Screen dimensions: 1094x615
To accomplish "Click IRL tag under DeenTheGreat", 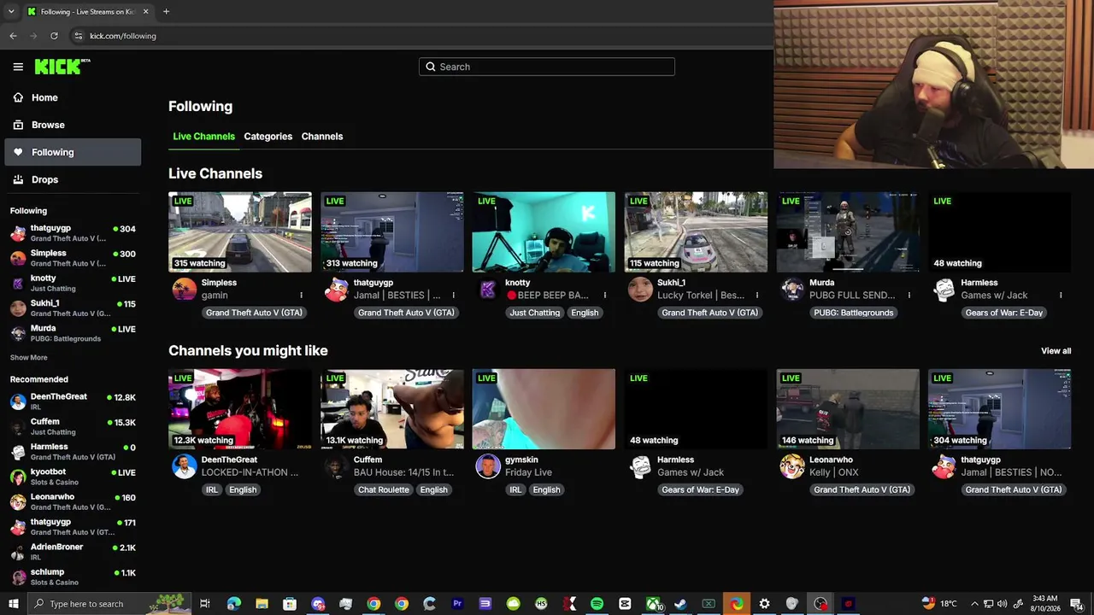I will coord(212,490).
